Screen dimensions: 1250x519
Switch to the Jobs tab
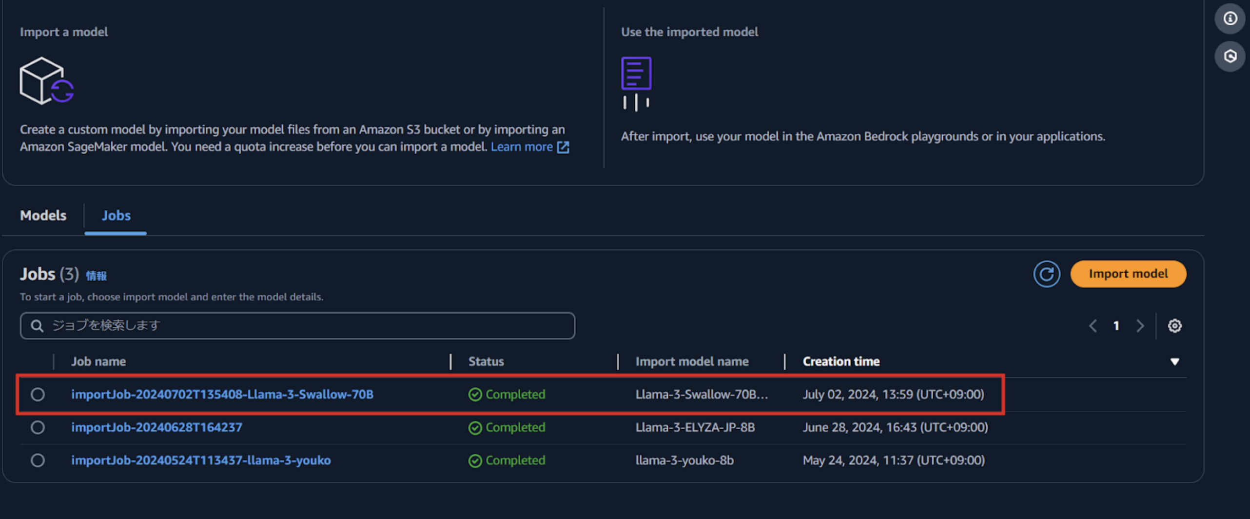pyautogui.click(x=116, y=216)
